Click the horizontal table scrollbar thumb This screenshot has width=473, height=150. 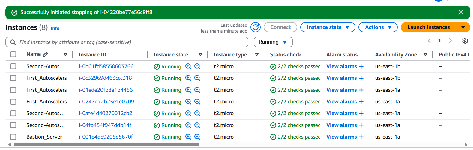[106, 145]
